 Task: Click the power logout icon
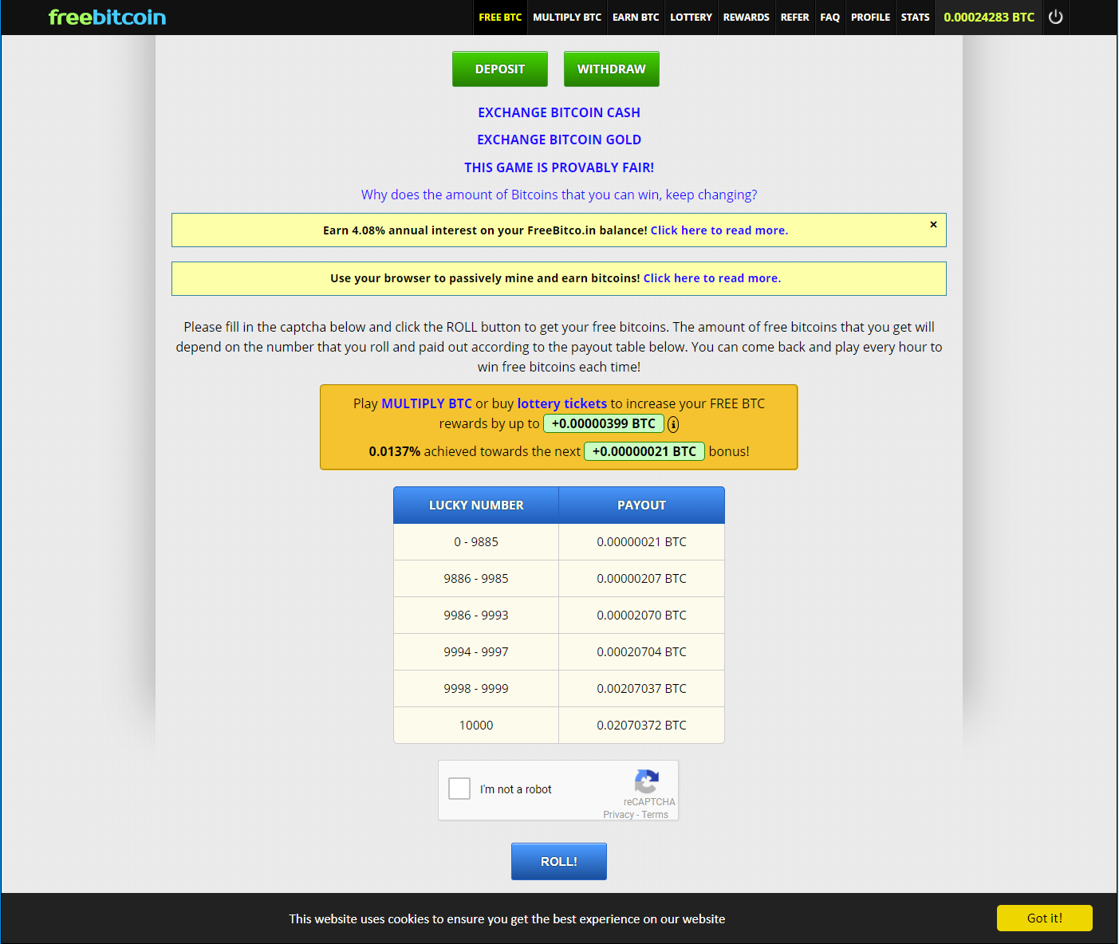(x=1055, y=17)
